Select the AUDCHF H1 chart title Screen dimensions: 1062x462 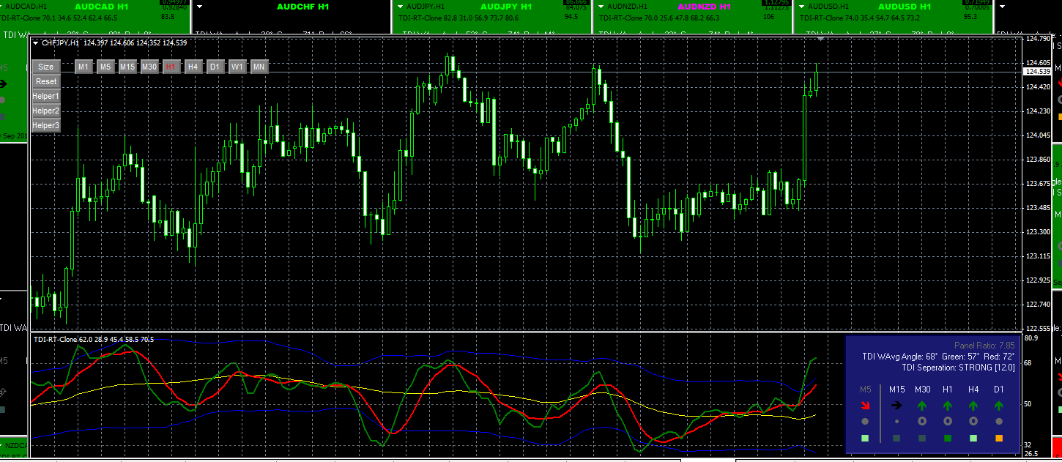[302, 6]
